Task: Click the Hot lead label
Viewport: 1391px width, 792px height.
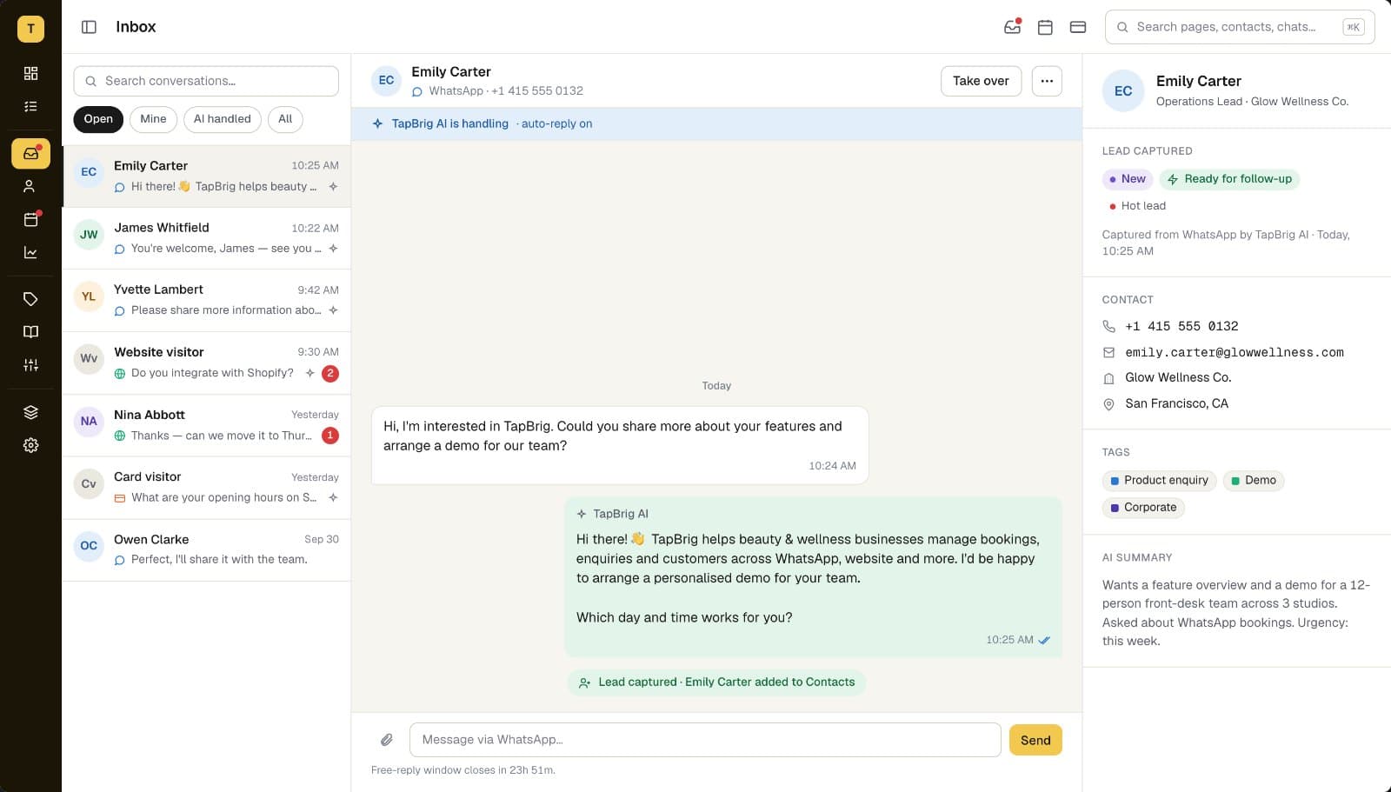Action: (1137, 206)
